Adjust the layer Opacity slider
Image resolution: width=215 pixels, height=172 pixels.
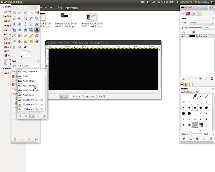point(196,28)
